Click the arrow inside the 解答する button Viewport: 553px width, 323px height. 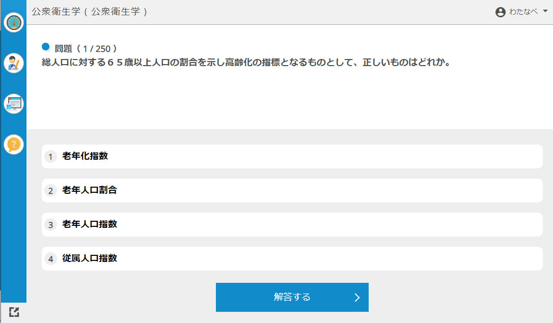(358, 298)
